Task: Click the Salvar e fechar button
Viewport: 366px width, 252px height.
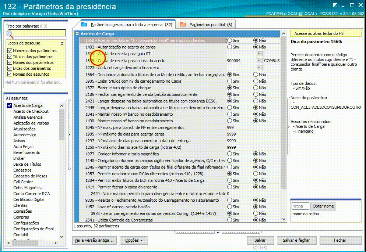Action: tap(296, 240)
